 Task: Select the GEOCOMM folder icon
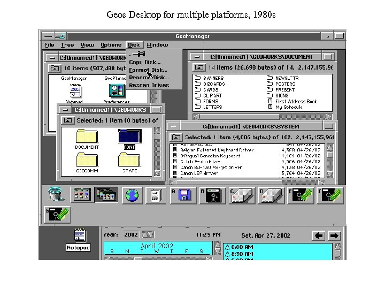pyautogui.click(x=87, y=163)
